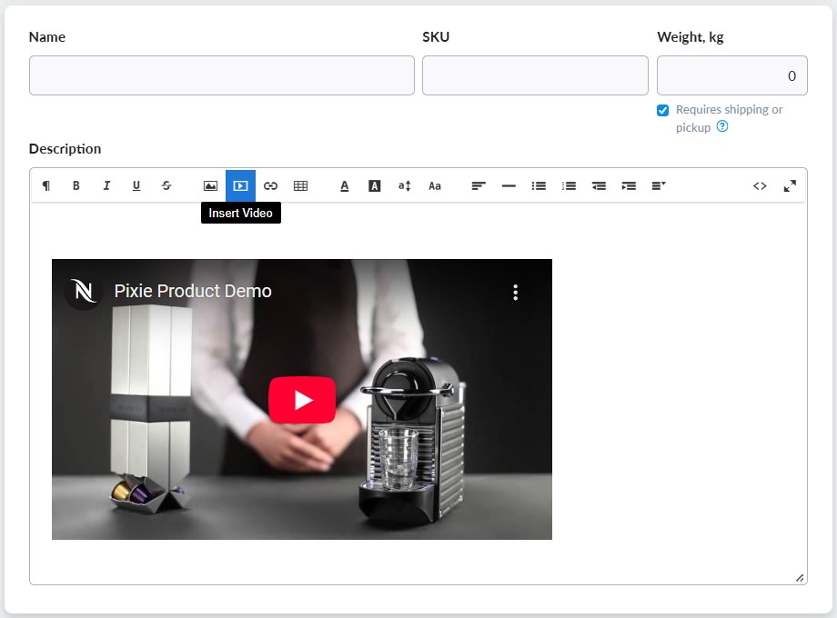Toggle ordered numbered list
Viewport: 837px width, 618px height.
(569, 185)
